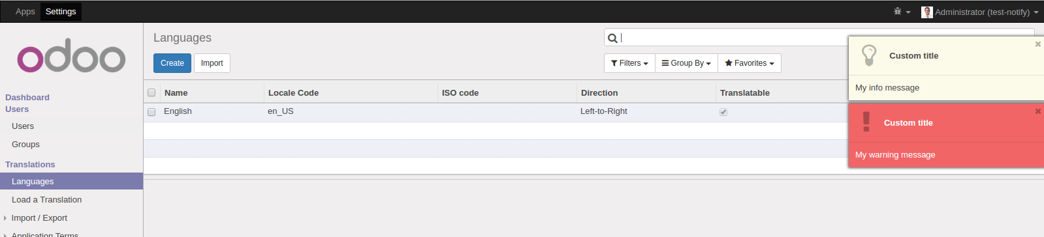
Task: Toggle the Translatable checkbox for English
Action: pyautogui.click(x=723, y=112)
